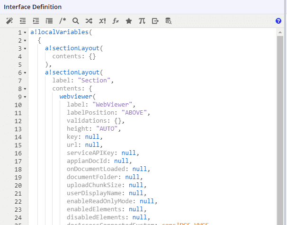Collapse the code fold at line 3
Image resolution: width=287 pixels, height=225 pixels.
tap(25, 49)
